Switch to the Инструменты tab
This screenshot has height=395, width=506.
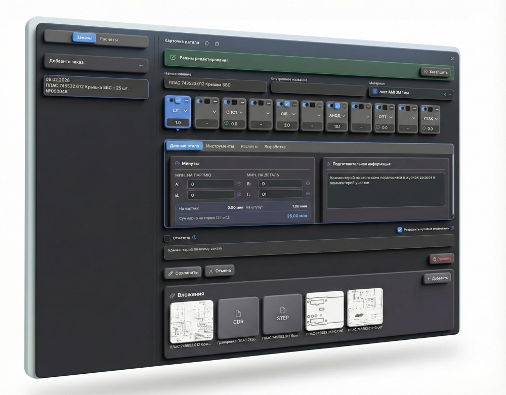220,146
